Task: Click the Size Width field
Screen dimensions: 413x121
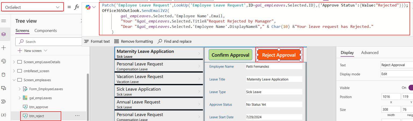Action: 391,109
